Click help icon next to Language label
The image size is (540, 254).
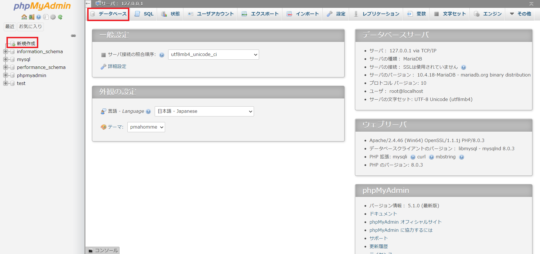148,111
